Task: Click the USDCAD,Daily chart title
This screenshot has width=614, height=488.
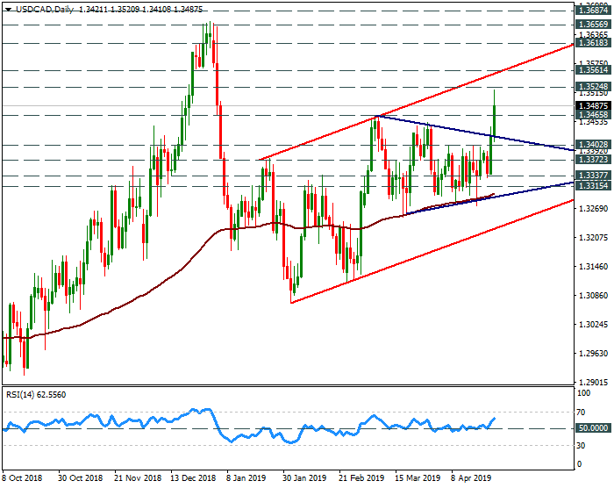Action: point(42,8)
